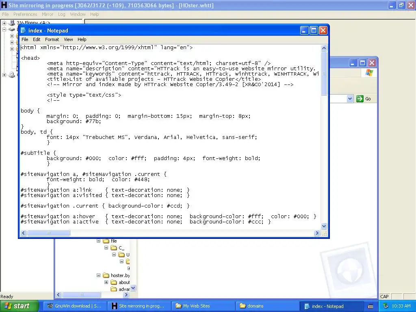Click the tray icon left of the clock
The height and width of the screenshot is (312, 416).
pyautogui.click(x=386, y=306)
